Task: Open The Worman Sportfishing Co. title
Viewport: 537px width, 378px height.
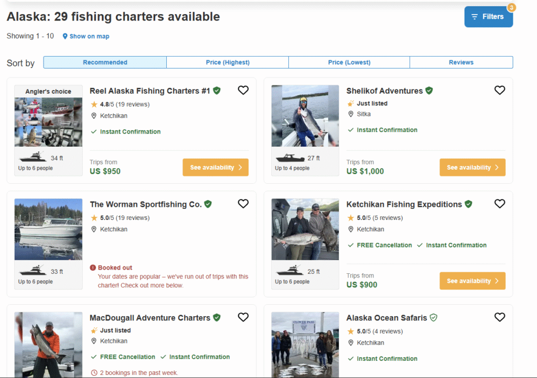Action: [x=146, y=204]
